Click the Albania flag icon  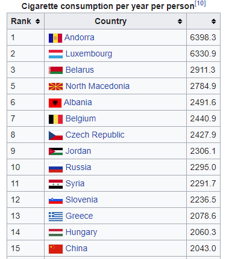[x=55, y=103]
